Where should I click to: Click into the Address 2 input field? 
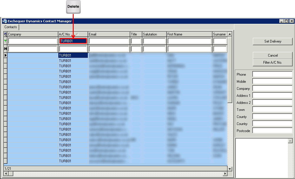click(272, 102)
